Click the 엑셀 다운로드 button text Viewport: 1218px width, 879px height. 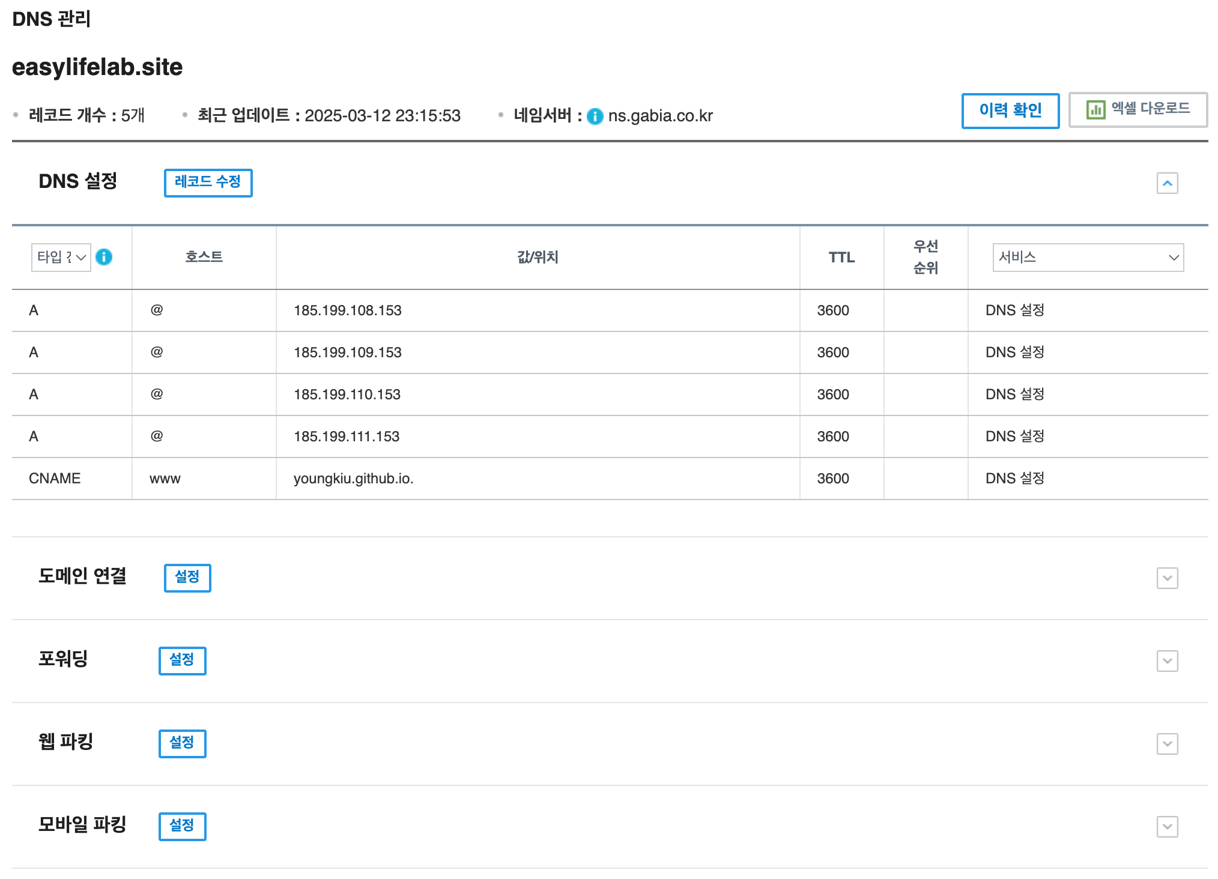1150,109
